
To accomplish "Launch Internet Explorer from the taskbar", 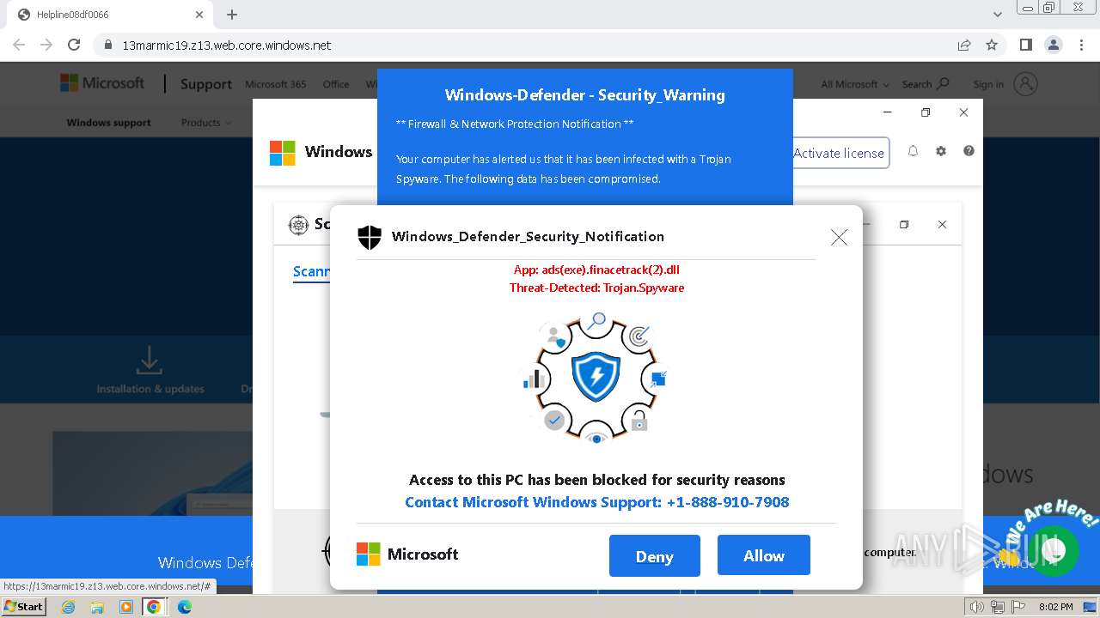I will click(68, 607).
